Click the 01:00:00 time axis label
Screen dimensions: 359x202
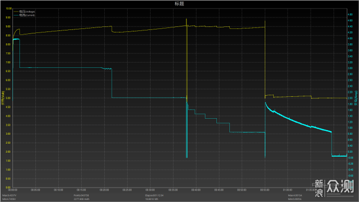point(287,190)
